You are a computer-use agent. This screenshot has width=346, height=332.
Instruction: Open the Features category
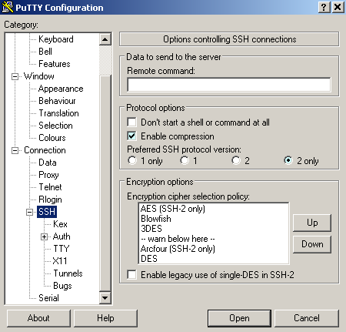(x=55, y=64)
